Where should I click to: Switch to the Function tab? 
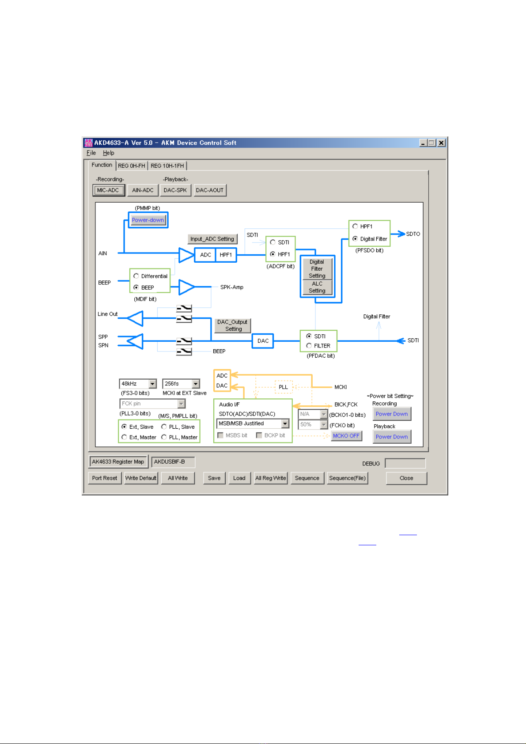102,165
